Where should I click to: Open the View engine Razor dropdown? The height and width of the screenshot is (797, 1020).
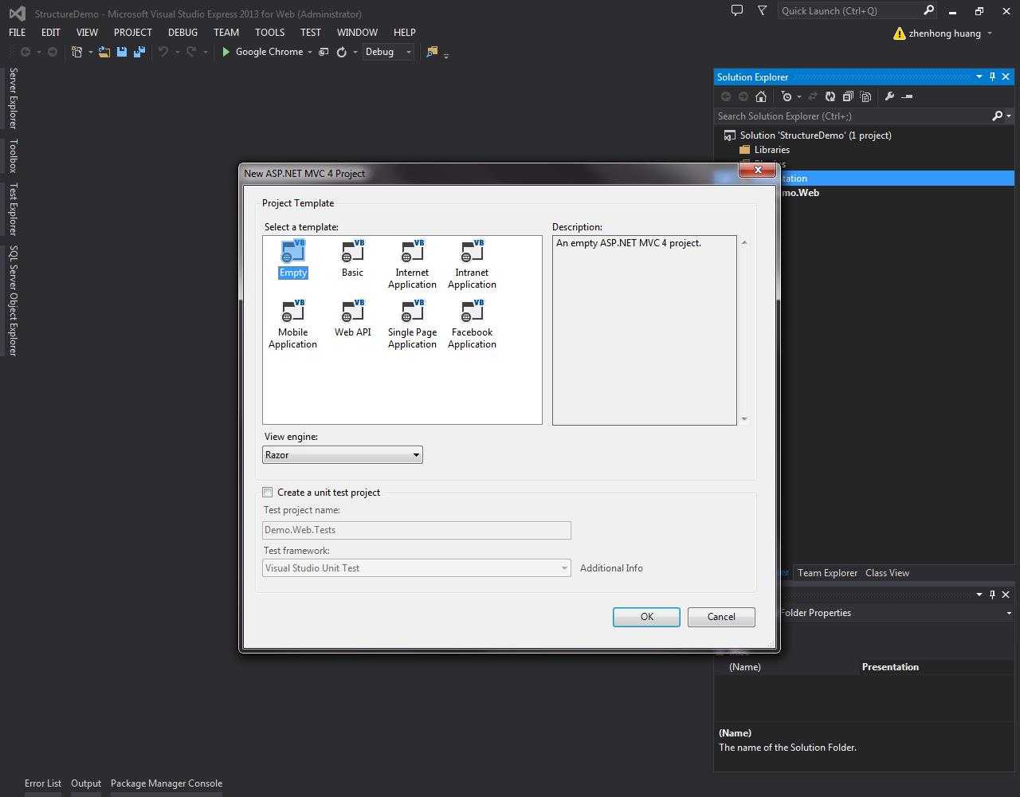[343, 455]
